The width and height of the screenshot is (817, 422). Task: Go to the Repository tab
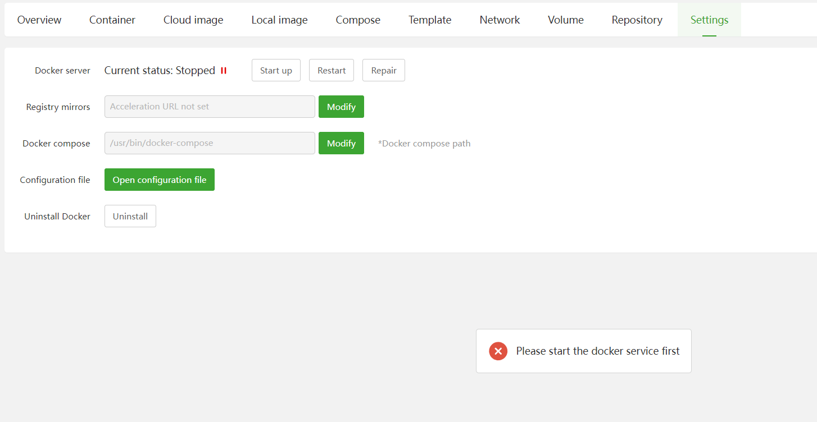tap(637, 20)
